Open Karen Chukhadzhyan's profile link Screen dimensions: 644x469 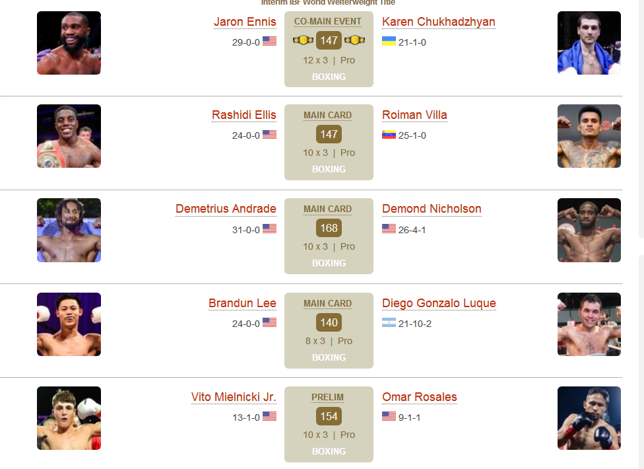pyautogui.click(x=438, y=22)
